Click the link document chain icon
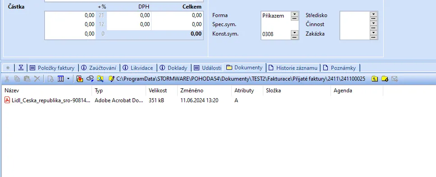The width and height of the screenshot is (436, 177). [x=90, y=79]
